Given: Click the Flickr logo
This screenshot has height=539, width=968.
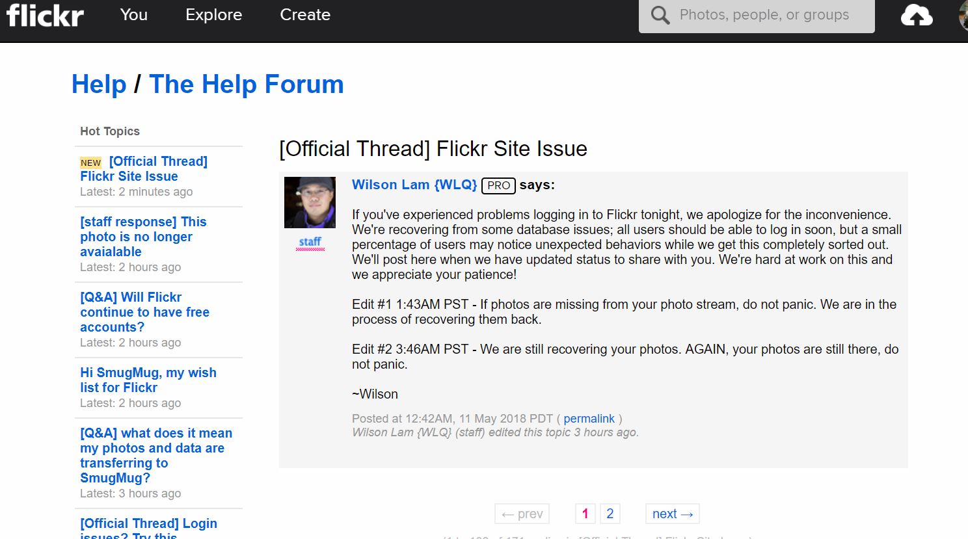Looking at the screenshot, I should coord(45,15).
